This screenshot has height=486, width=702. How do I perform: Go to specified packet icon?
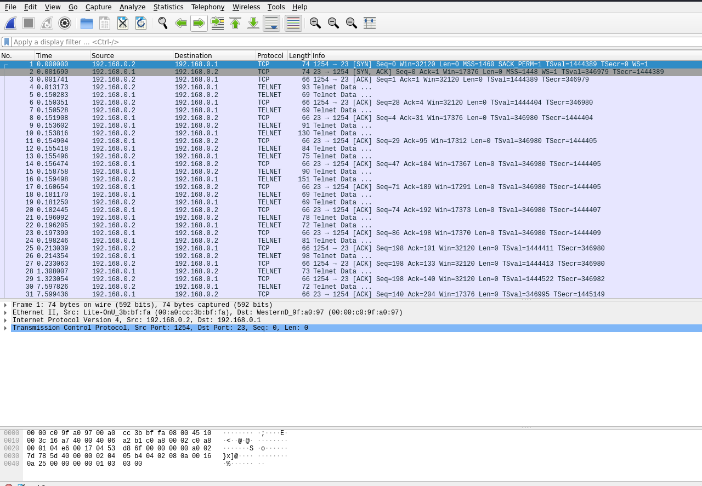click(217, 23)
